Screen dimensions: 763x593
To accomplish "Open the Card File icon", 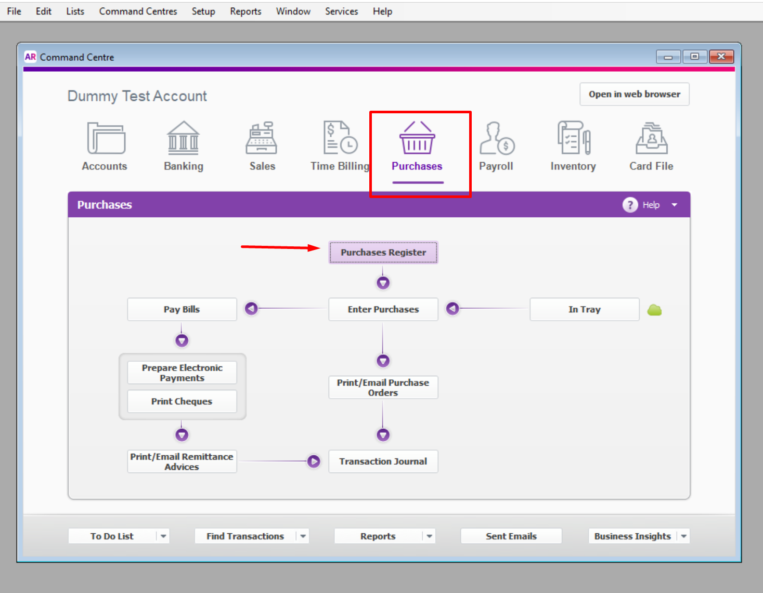I will point(652,138).
